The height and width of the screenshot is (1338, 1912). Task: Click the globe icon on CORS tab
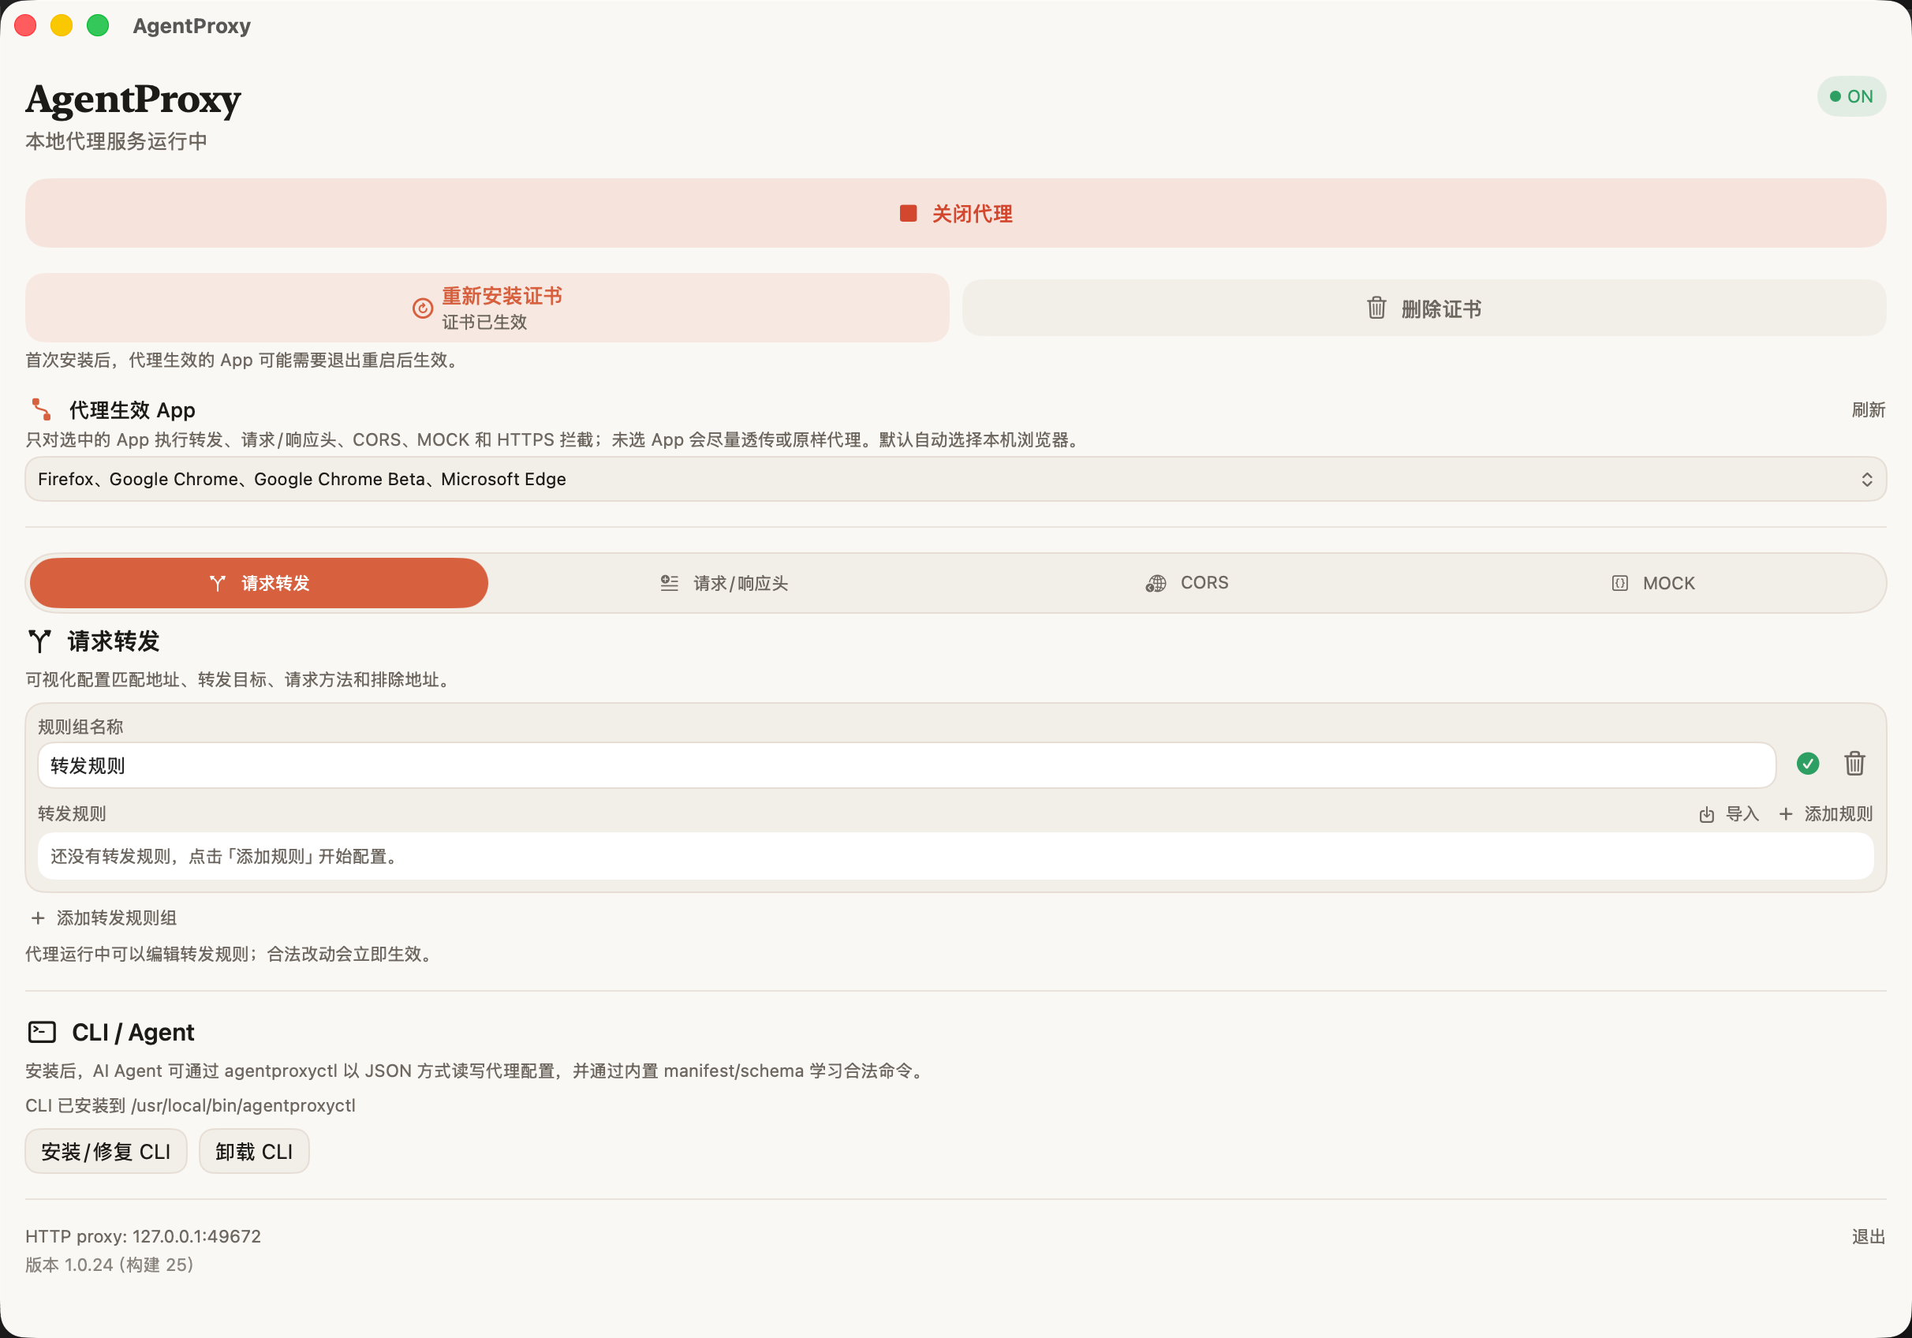point(1155,583)
